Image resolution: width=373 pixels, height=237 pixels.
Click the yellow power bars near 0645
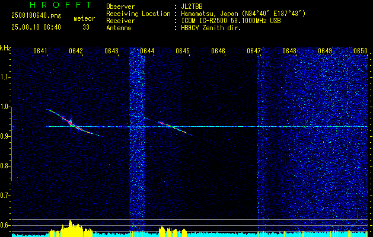click(x=173, y=232)
